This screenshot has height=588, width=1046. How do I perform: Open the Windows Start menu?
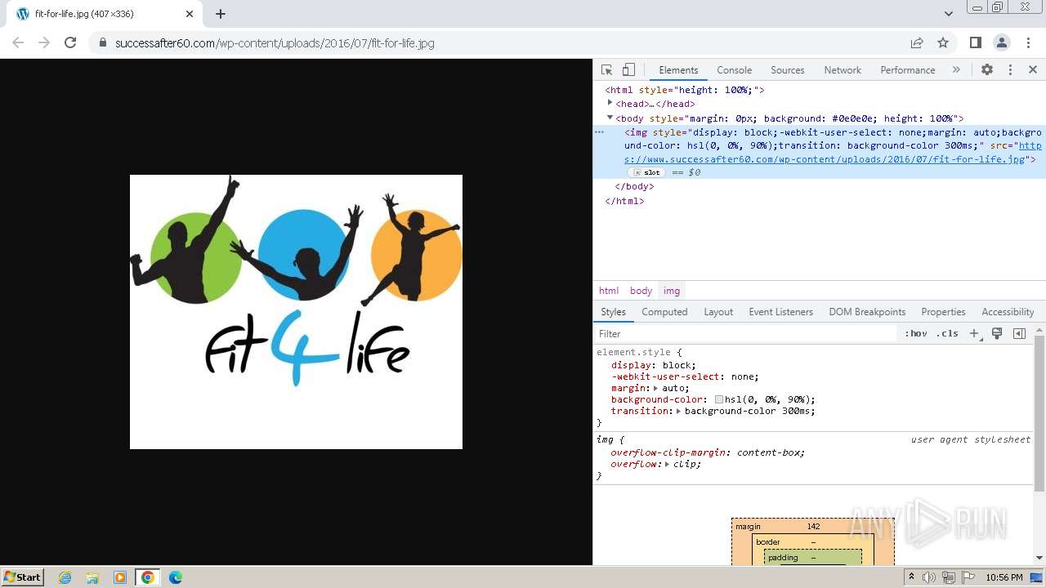click(23, 577)
